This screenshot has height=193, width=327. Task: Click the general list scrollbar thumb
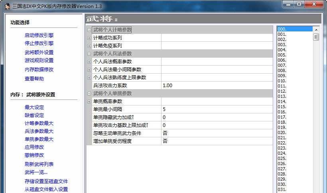[x=316, y=37]
